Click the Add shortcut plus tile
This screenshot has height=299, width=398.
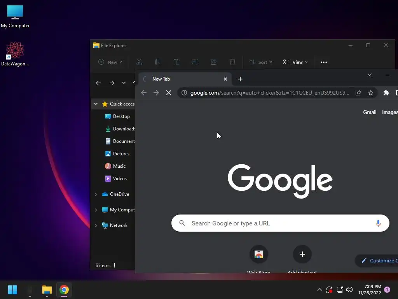coord(302,259)
